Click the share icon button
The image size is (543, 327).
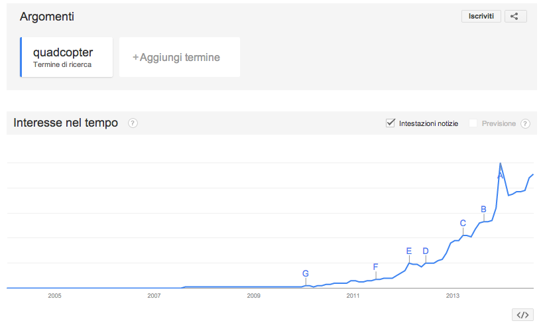point(515,17)
